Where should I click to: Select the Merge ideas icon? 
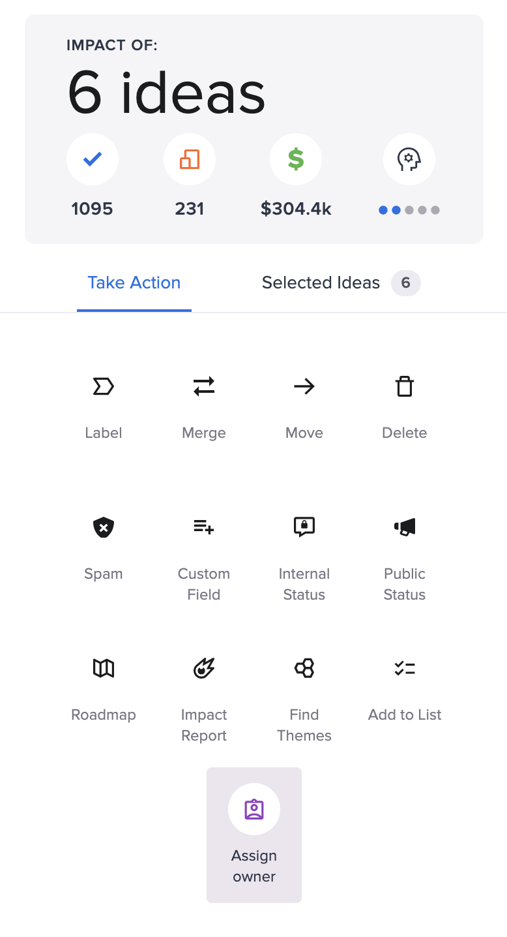pyautogui.click(x=204, y=387)
